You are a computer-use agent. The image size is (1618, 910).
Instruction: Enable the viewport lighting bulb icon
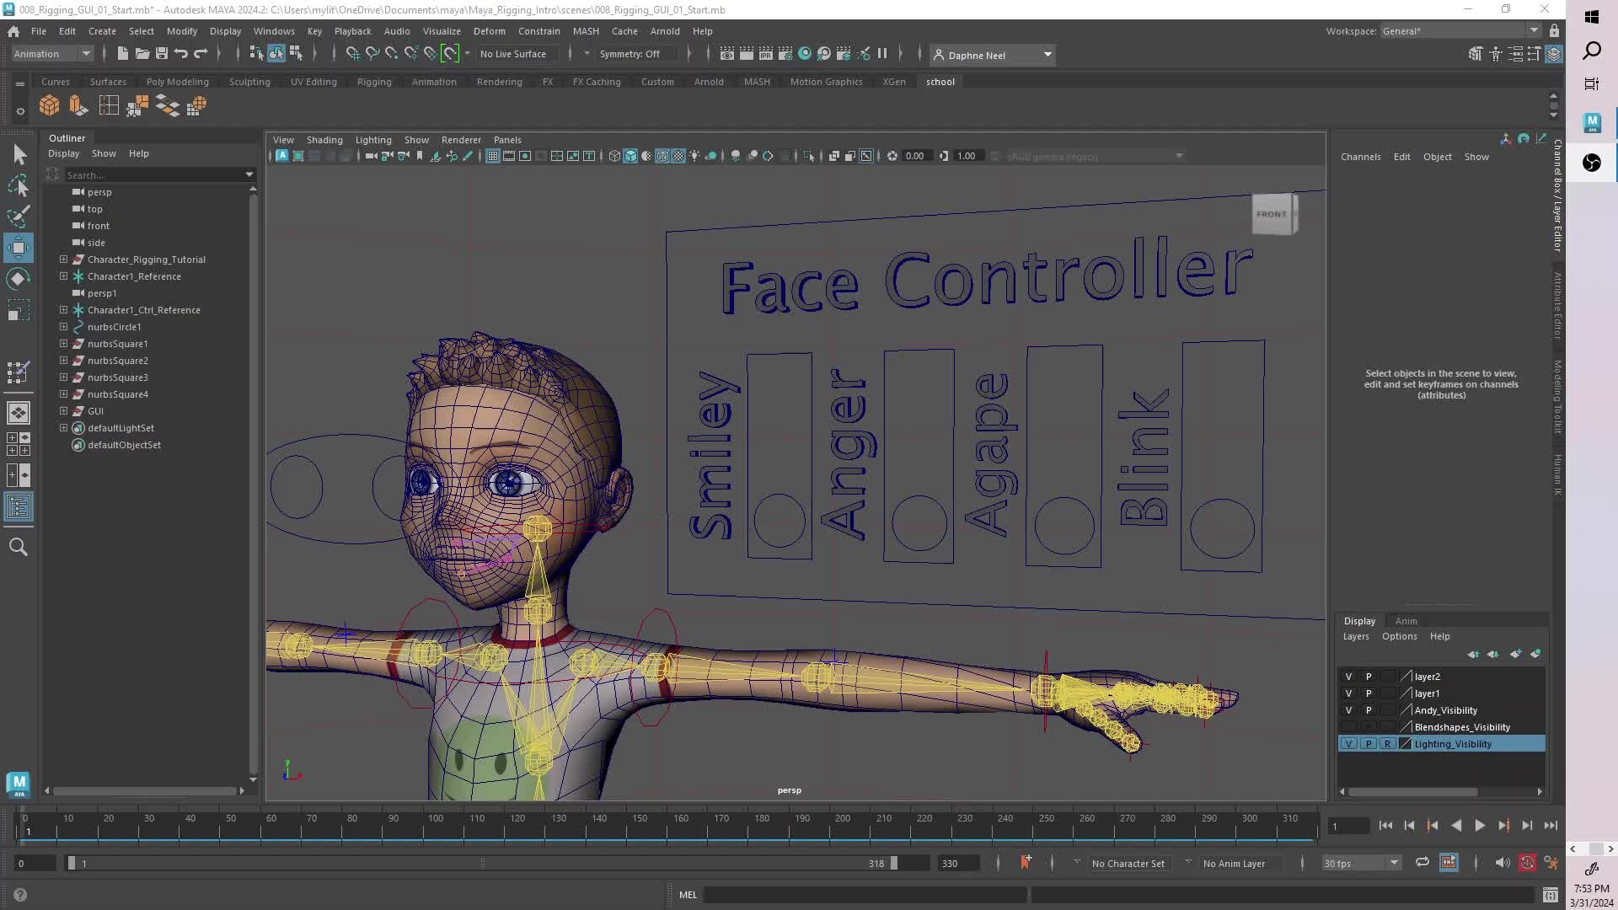click(694, 156)
